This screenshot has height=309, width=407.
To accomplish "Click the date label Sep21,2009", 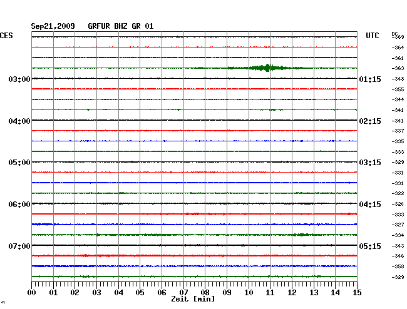I will 53,26.
